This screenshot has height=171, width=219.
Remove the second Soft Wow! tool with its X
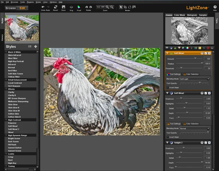click(x=209, y=93)
